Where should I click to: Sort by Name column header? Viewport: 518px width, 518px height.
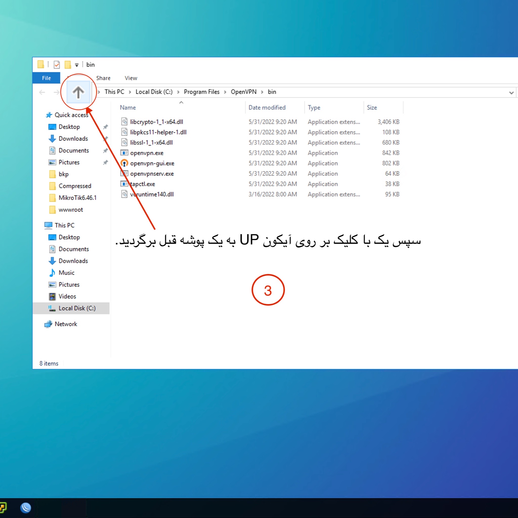point(128,107)
